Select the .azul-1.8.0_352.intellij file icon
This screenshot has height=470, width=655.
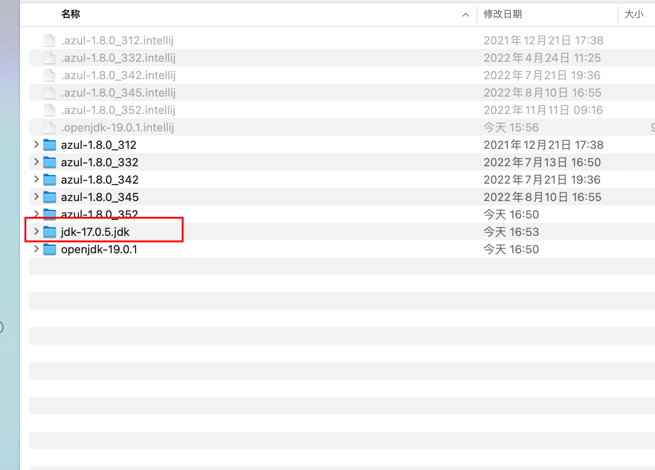tap(50, 110)
